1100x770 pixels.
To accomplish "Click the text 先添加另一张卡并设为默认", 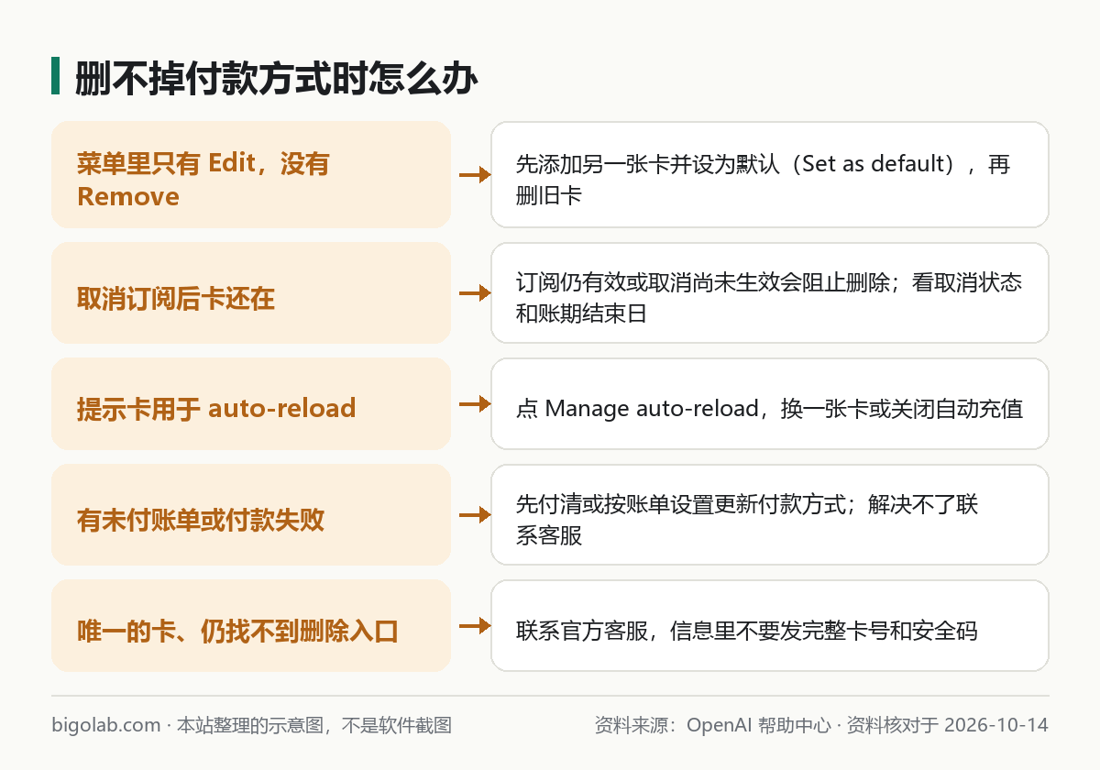I will [647, 165].
